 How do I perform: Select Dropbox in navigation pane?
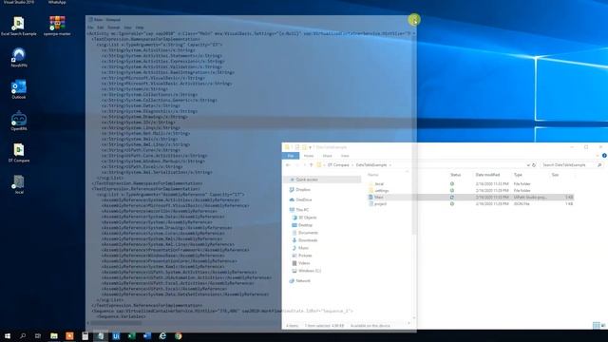(x=303, y=190)
